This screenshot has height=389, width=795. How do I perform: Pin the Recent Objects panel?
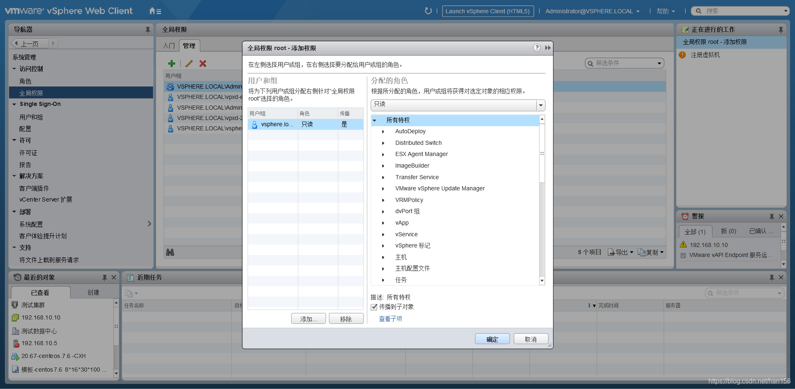pos(104,277)
